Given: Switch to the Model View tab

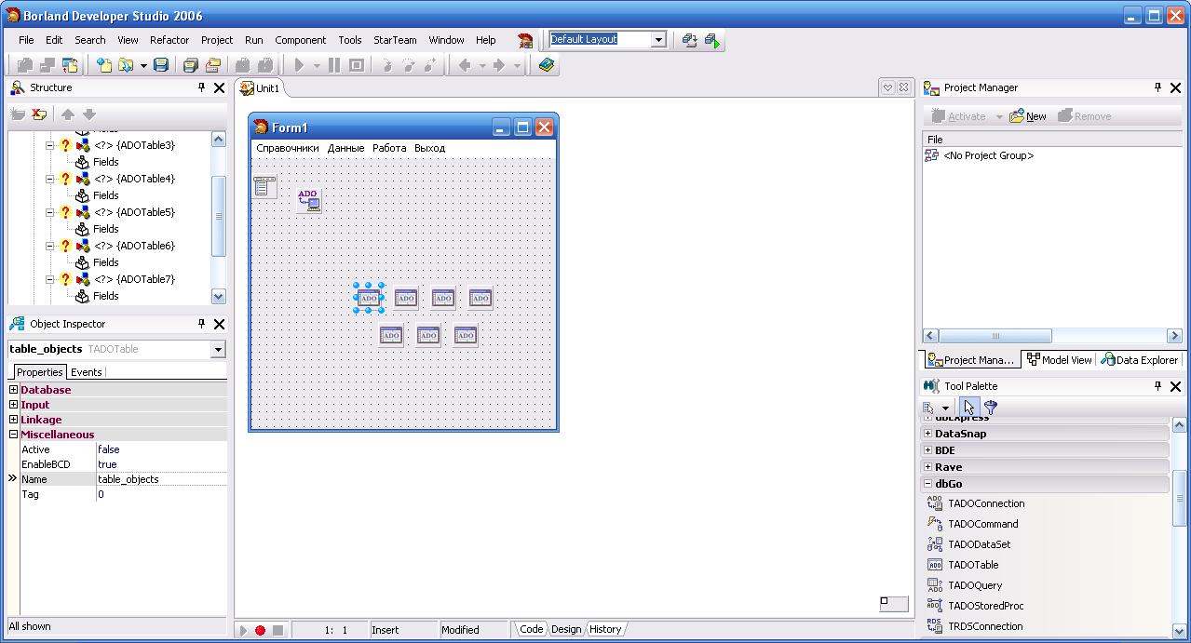Looking at the screenshot, I should pyautogui.click(x=1059, y=360).
